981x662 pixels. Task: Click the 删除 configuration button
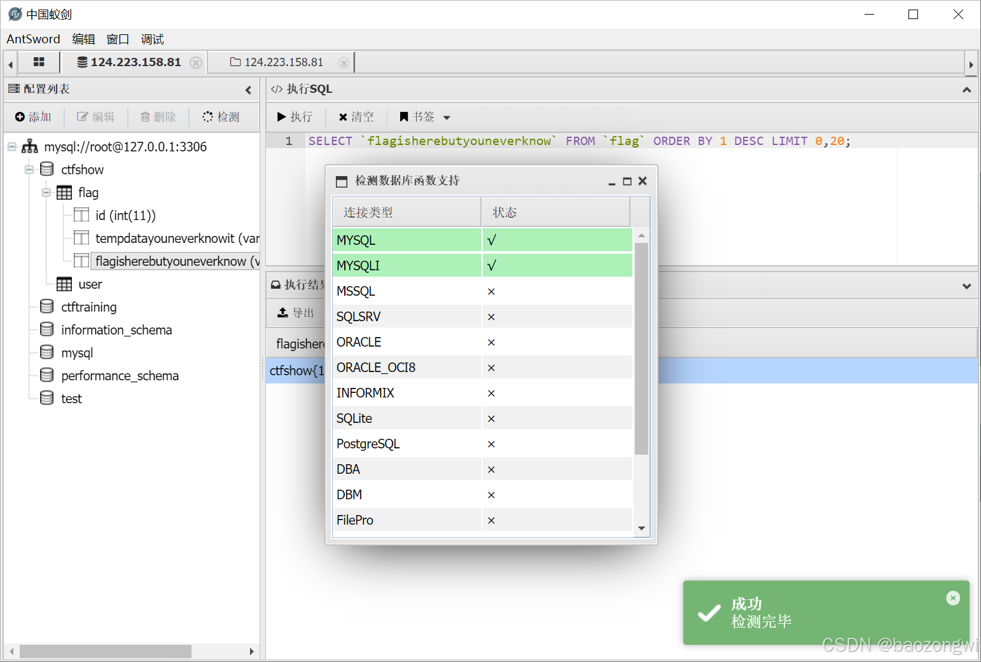[x=158, y=117]
